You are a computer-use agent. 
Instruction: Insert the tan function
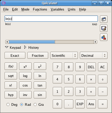[40, 85]
